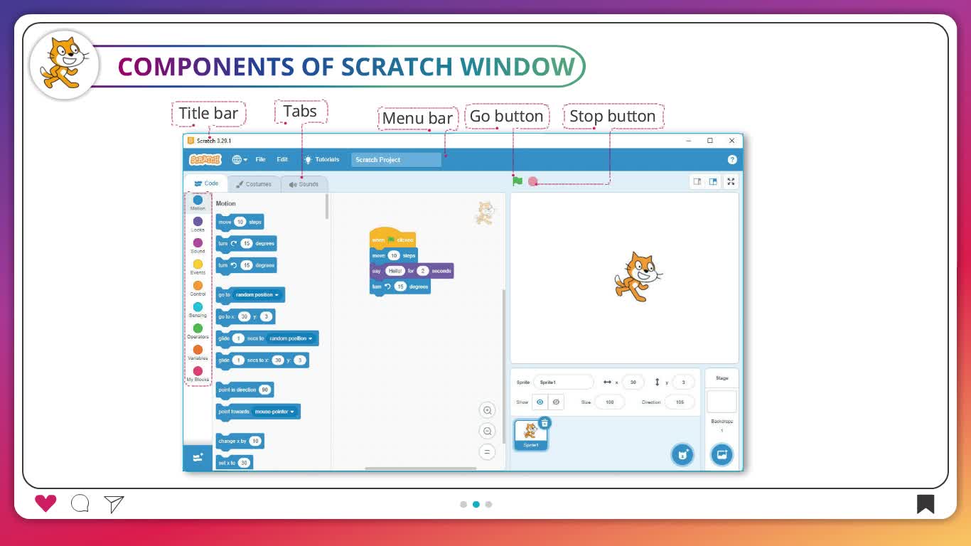Click the script's turn 15 degrees block

tap(399, 287)
